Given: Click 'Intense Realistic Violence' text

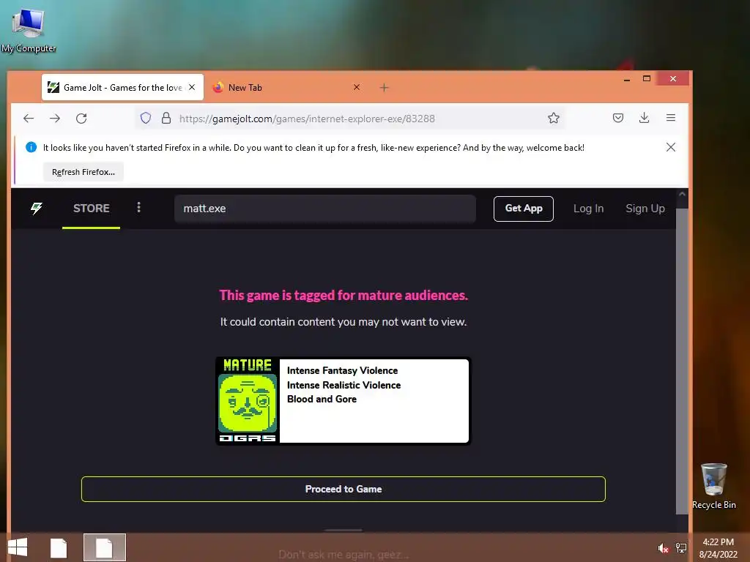Looking at the screenshot, I should pyautogui.click(x=344, y=385).
